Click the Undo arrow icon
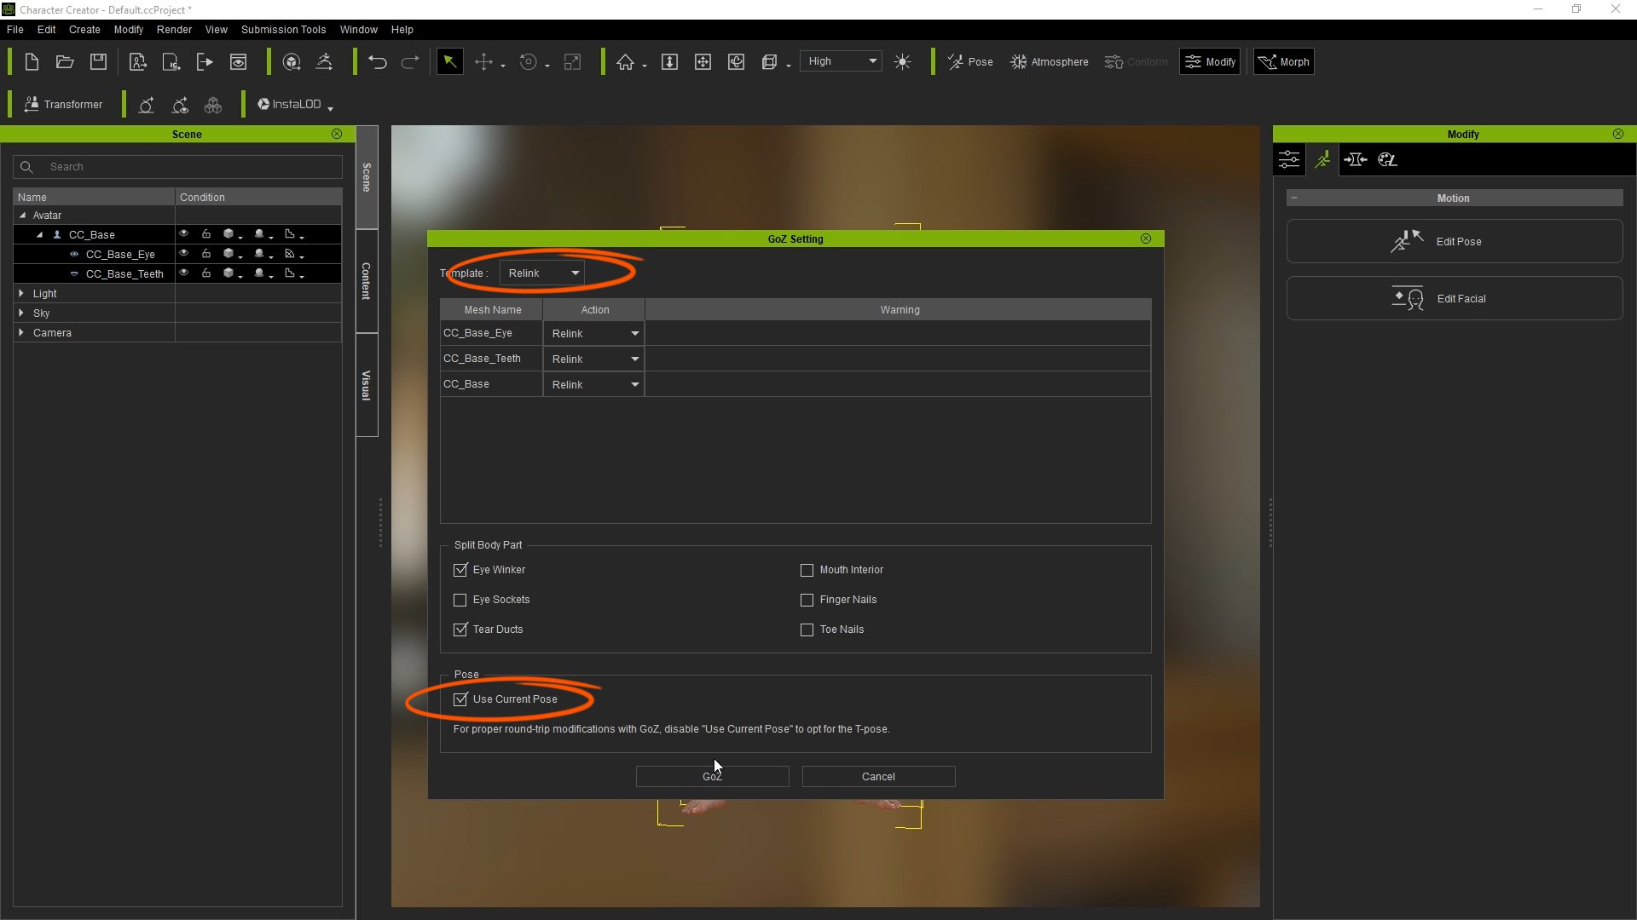1637x920 pixels. (377, 61)
